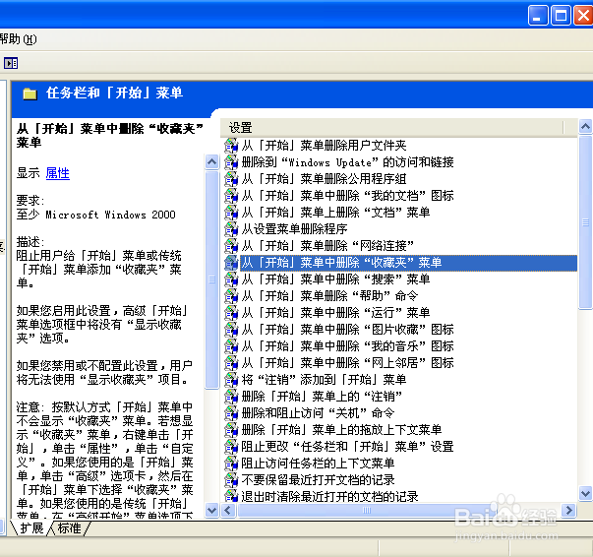
Task: Click policy icon for 从「开始」菜单删除公用程序组
Action: click(231, 178)
